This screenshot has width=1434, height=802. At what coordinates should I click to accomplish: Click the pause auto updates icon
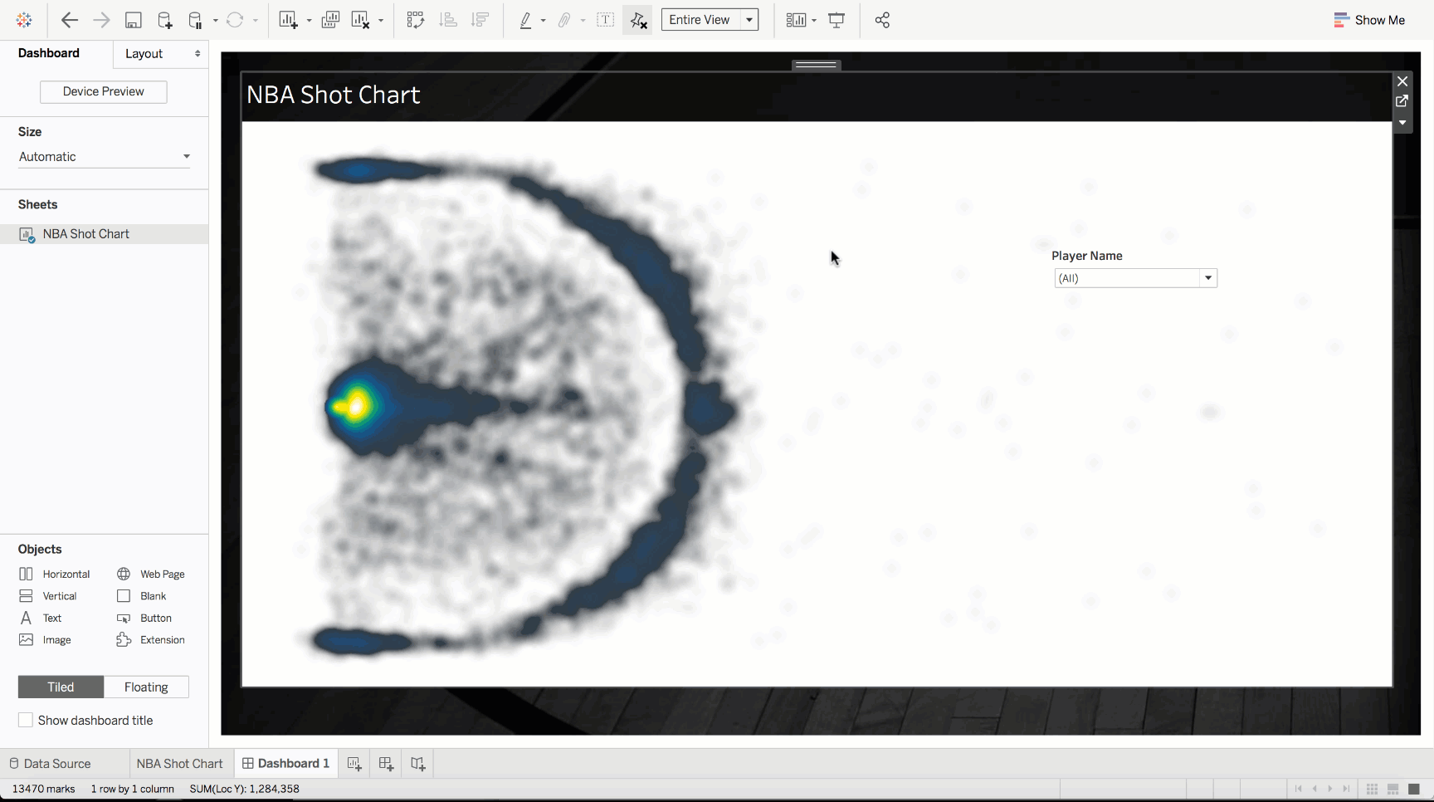pos(195,20)
